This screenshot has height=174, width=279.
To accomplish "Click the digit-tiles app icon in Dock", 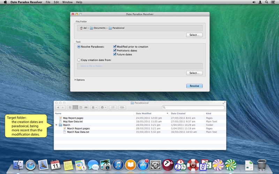I will pyautogui.click(x=205, y=165).
